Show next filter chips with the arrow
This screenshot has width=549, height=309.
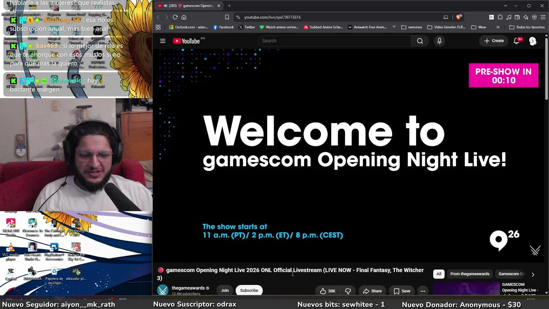533,274
